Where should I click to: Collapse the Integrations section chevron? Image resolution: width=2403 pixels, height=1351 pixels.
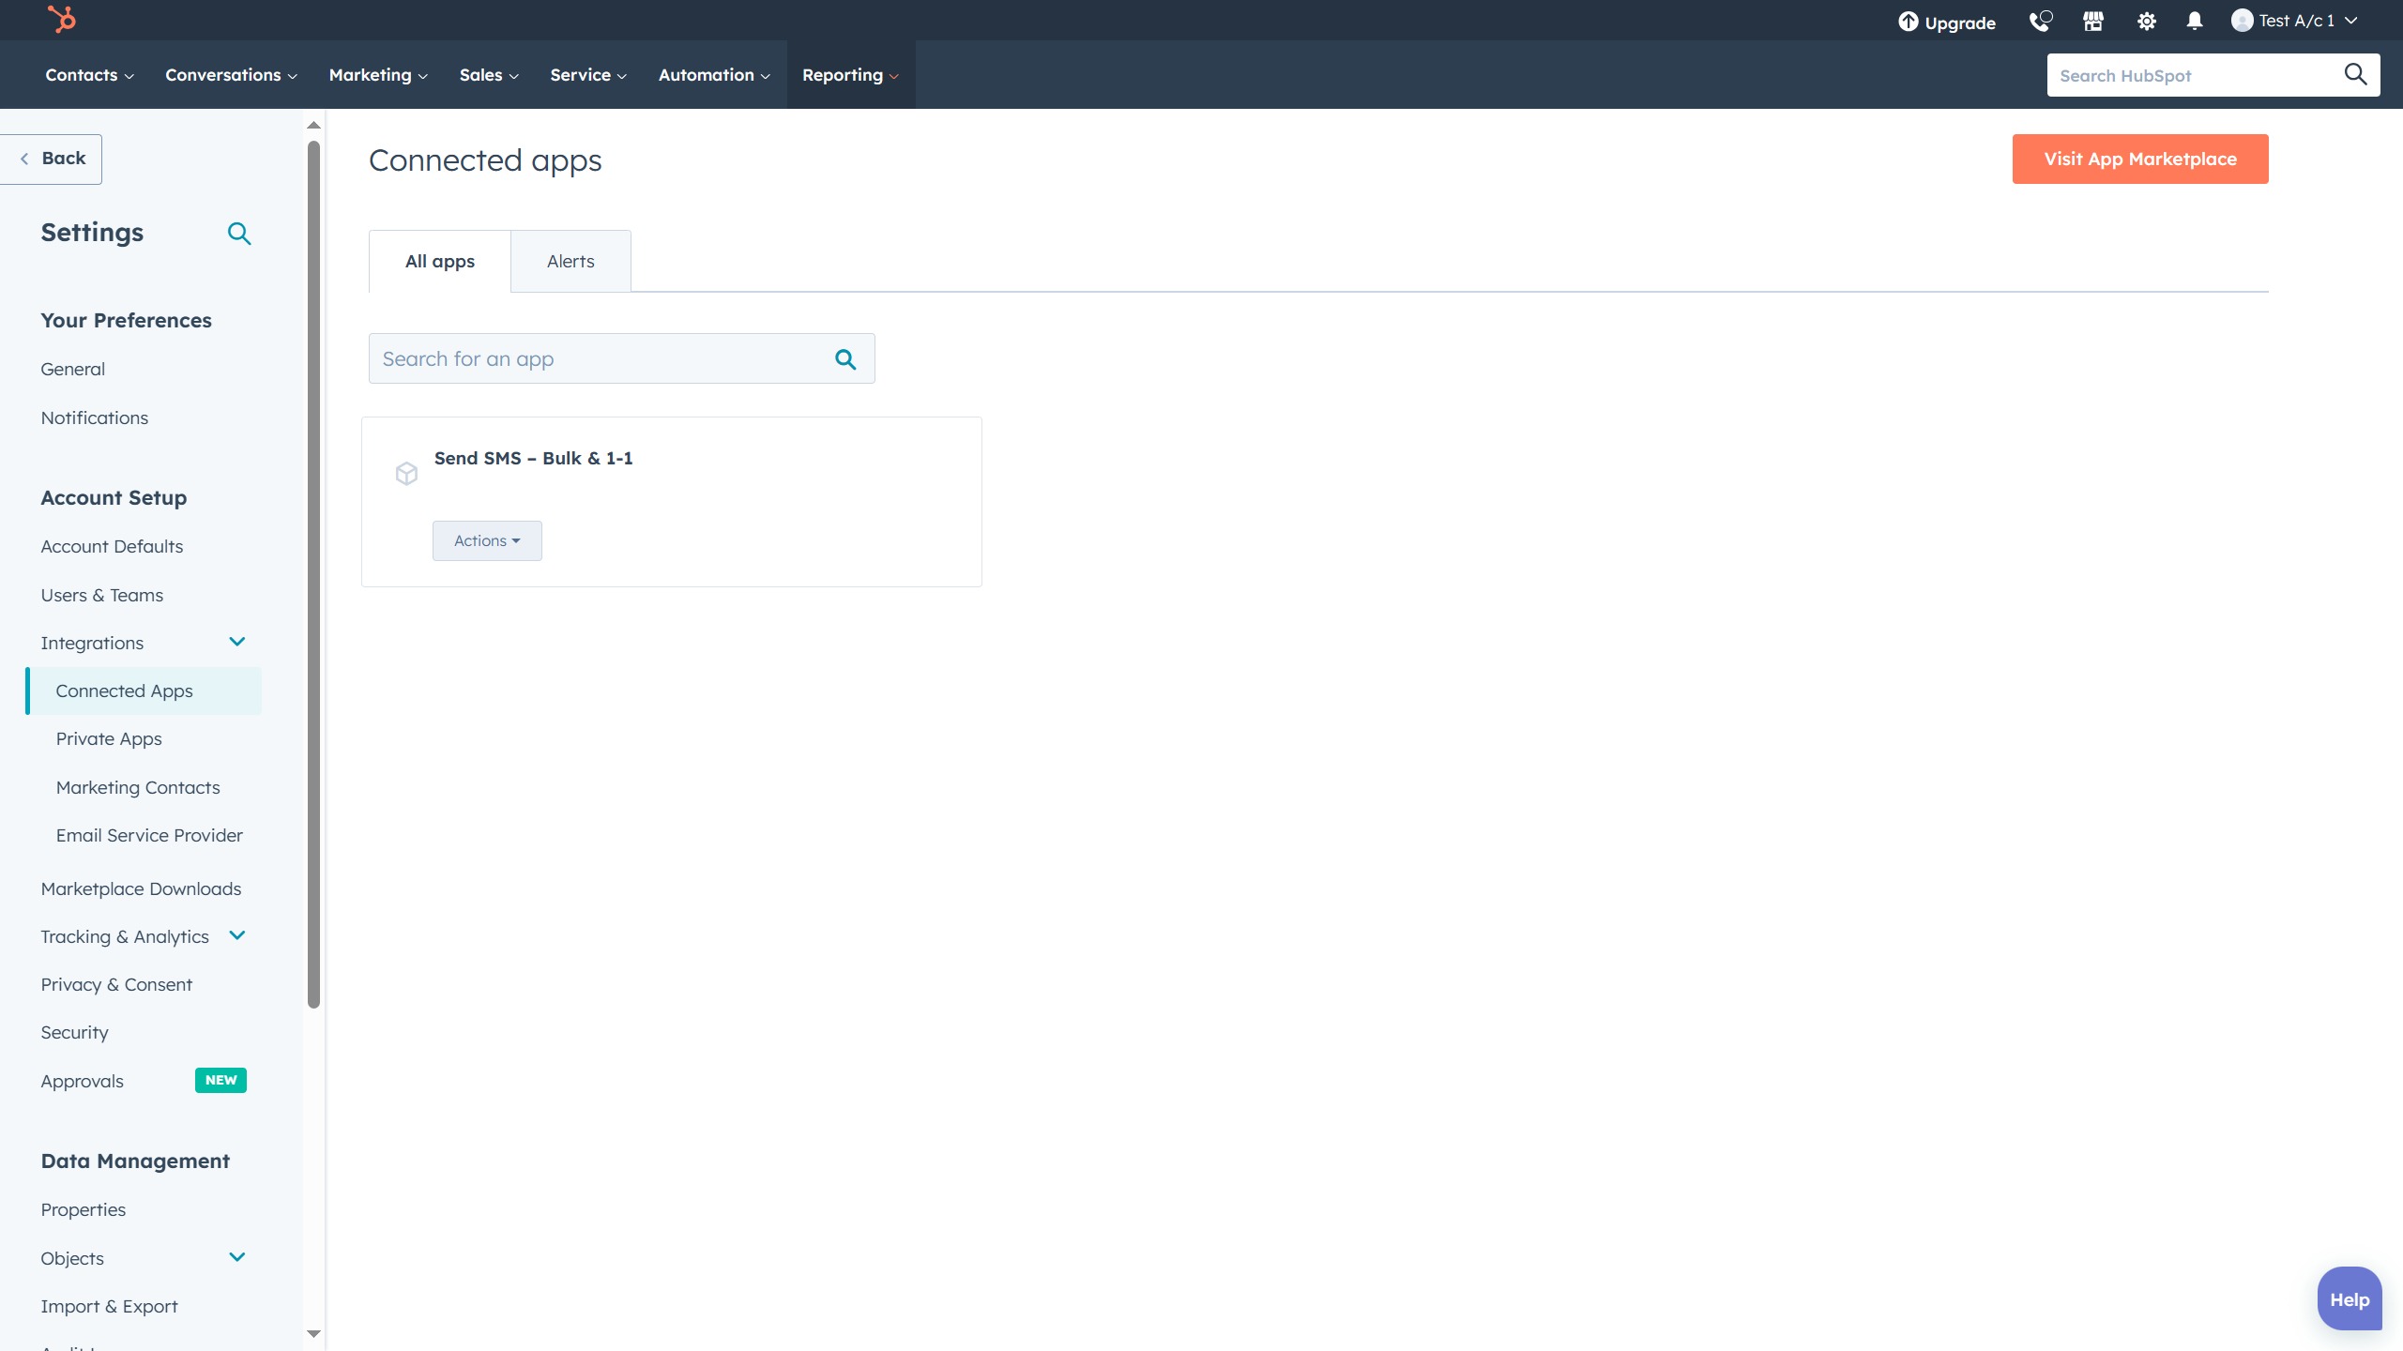click(237, 642)
